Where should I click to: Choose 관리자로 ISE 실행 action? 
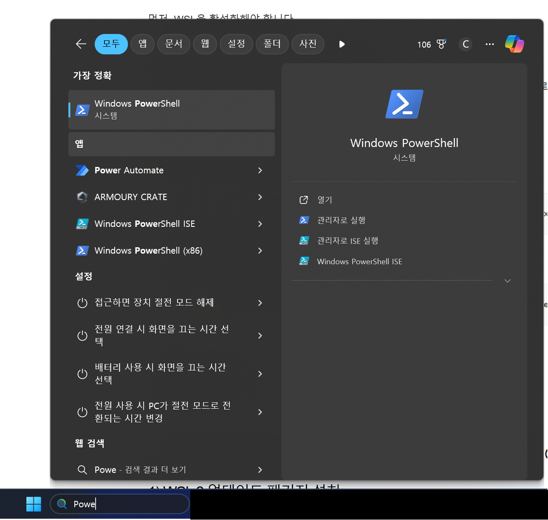[347, 240]
